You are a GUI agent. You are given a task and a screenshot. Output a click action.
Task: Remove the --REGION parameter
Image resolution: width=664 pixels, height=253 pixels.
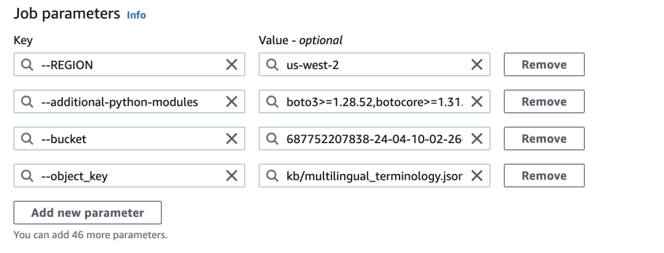pos(543,65)
